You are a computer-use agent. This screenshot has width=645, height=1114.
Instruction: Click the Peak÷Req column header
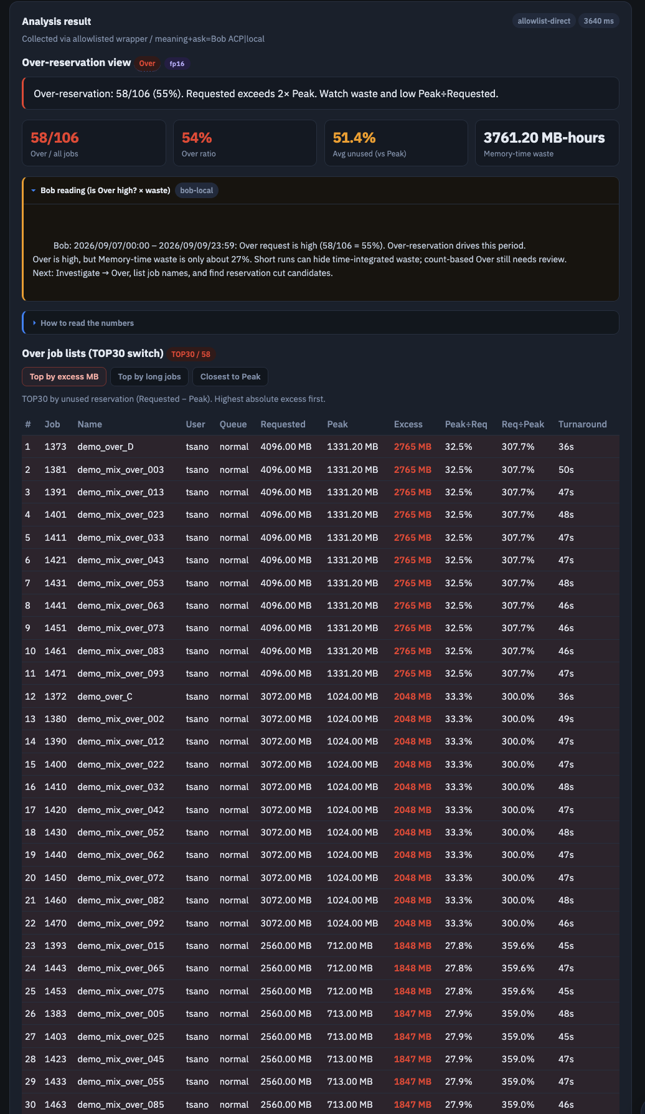pyautogui.click(x=466, y=424)
